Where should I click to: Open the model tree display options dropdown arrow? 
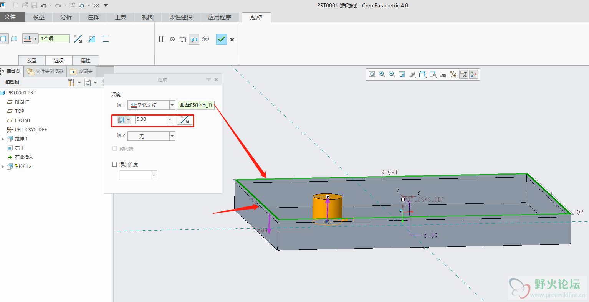coord(96,83)
